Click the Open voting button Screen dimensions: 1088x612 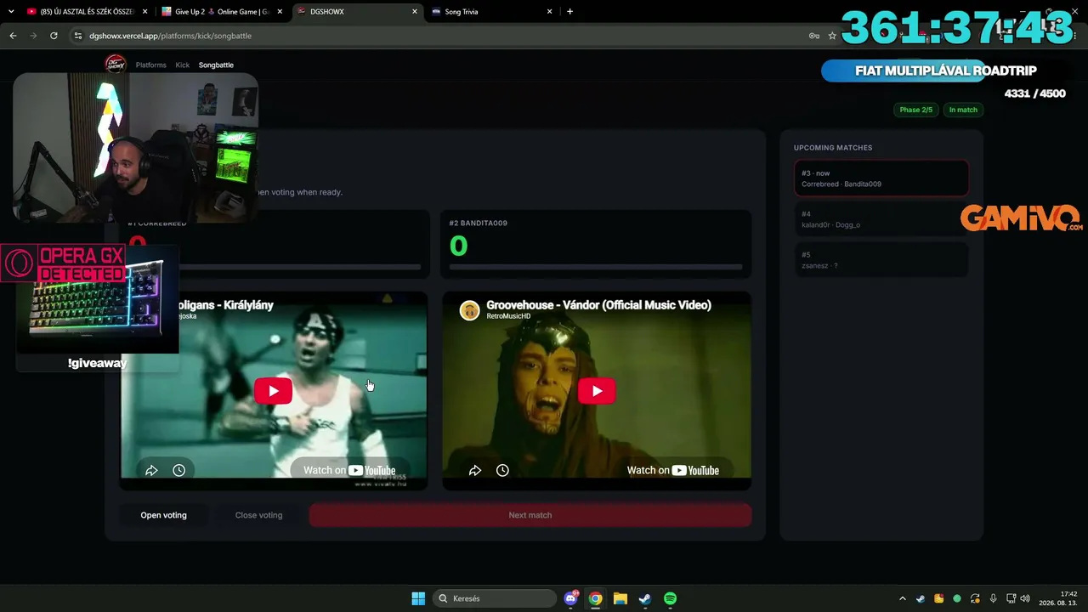[163, 515]
